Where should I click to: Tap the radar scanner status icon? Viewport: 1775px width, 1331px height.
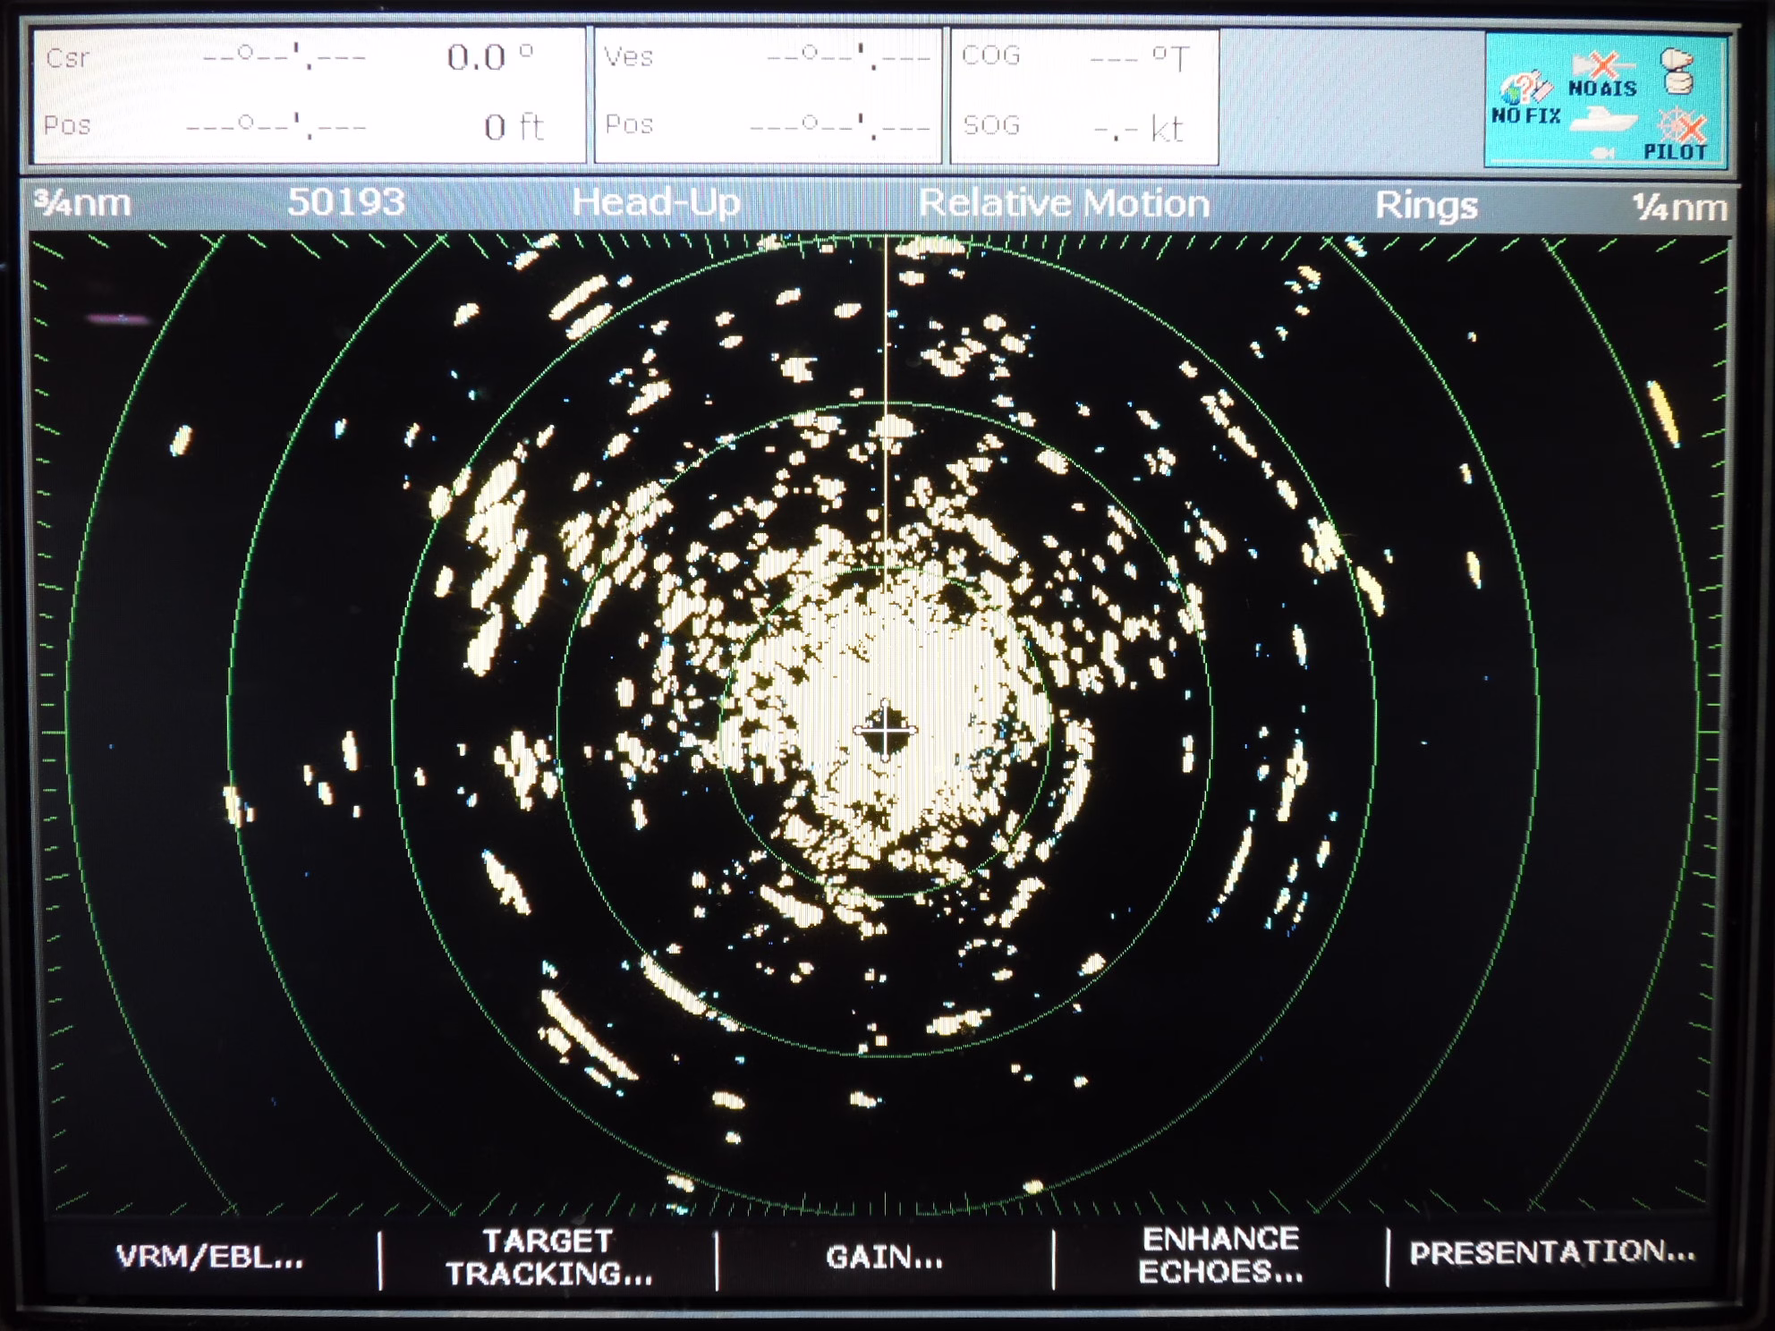click(x=1677, y=71)
